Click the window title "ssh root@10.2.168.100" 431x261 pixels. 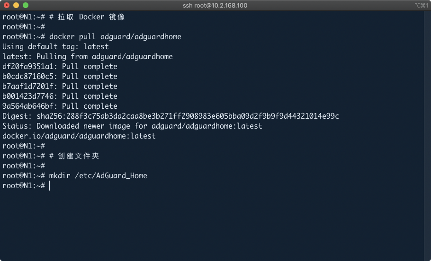pos(215,6)
